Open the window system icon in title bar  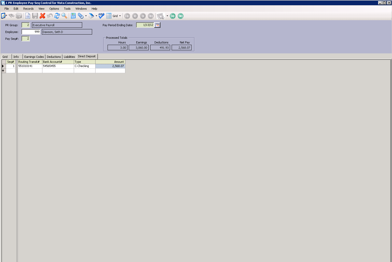click(x=3, y=3)
